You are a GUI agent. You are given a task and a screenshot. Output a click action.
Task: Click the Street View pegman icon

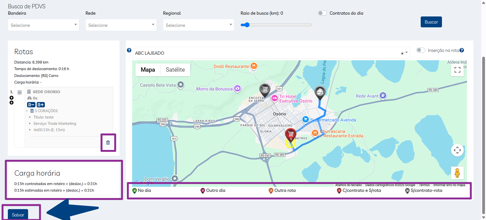(457, 173)
